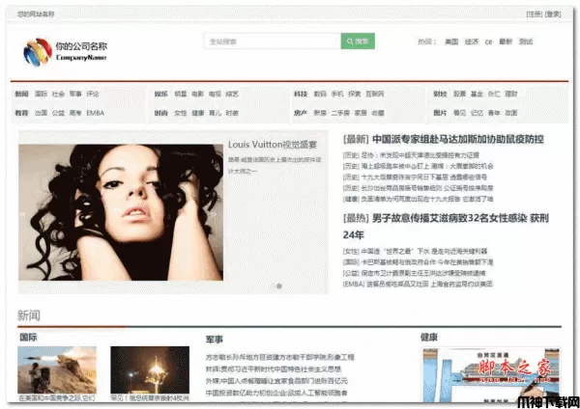Open 公益 in the navigation bar

[x=58, y=113]
